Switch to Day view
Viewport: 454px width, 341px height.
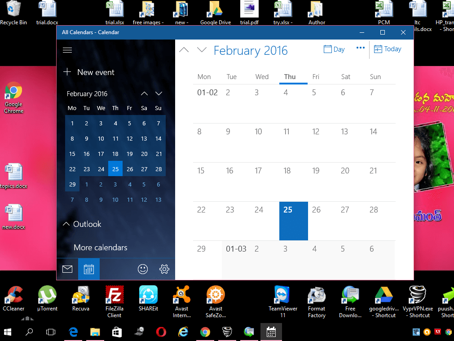point(334,49)
